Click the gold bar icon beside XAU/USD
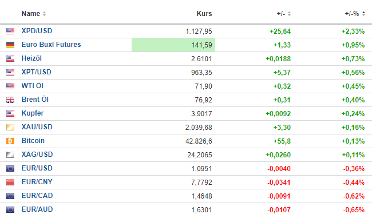 point(10,128)
